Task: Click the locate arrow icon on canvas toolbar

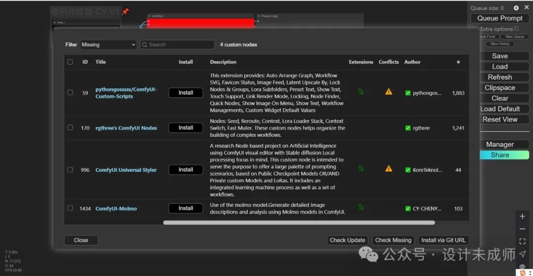Action: coord(523,254)
